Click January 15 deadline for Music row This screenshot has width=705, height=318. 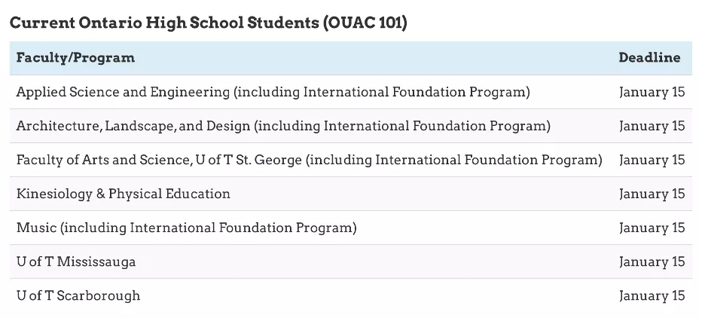[652, 228]
